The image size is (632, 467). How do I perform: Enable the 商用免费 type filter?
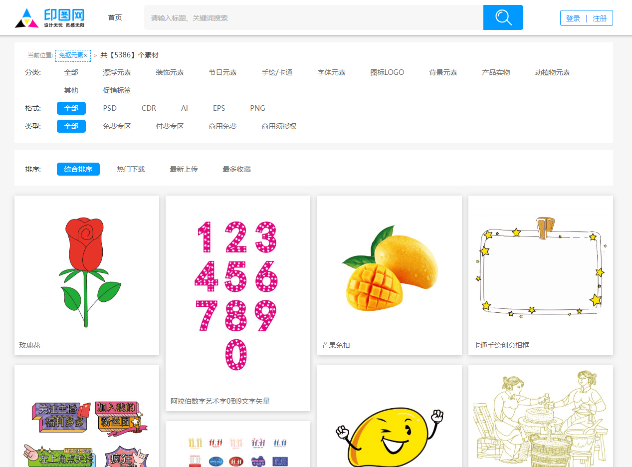point(222,126)
